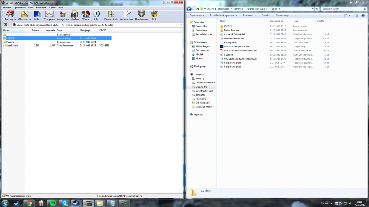369x207 pixels.
Task: Select Netwerk in the Explorer sidebar
Action: (198, 115)
